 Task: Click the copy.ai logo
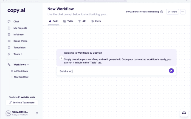point(16,10)
